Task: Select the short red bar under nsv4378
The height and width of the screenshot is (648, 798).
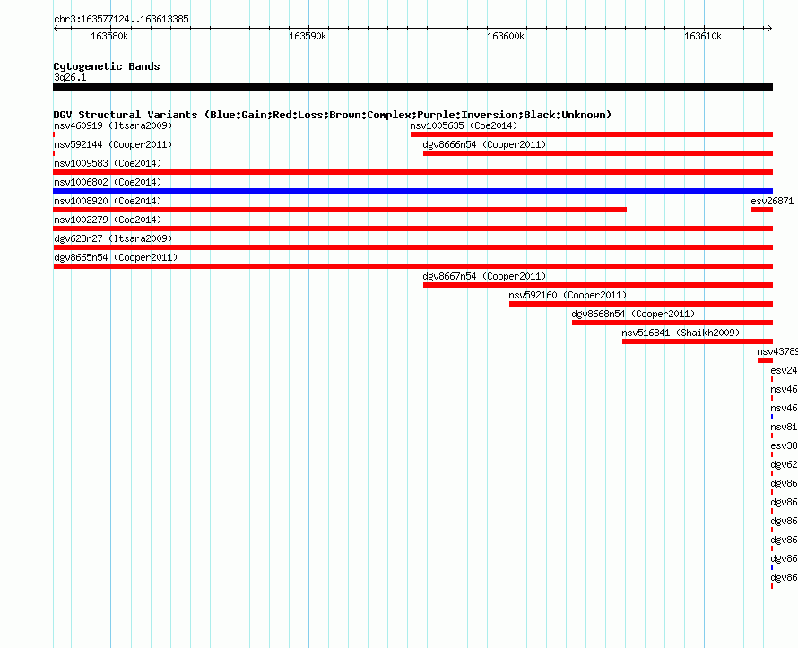Action: click(x=765, y=360)
